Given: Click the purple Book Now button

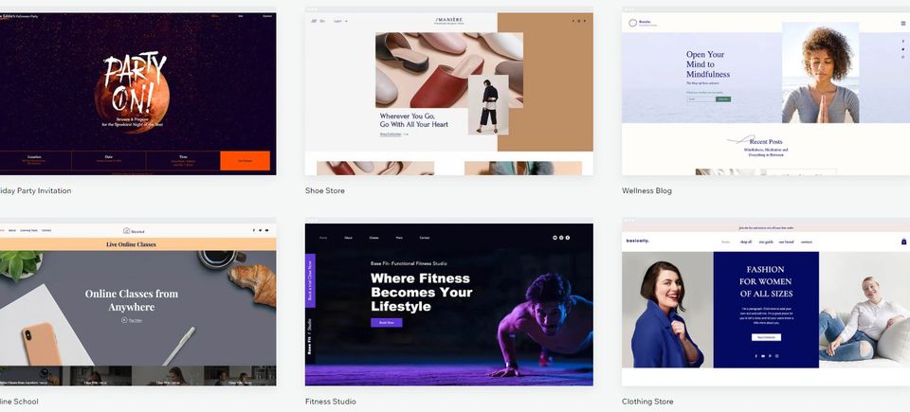Looking at the screenshot, I should (386, 322).
